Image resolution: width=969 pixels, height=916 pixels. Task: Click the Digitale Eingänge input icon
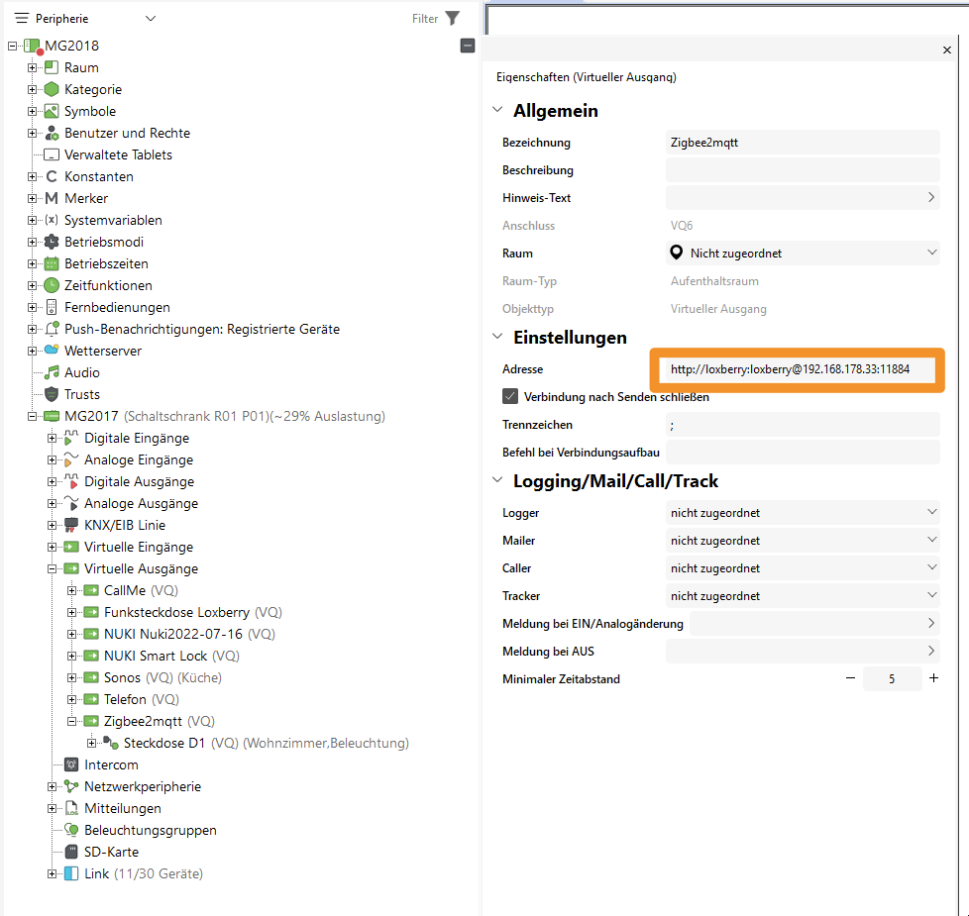(71, 438)
